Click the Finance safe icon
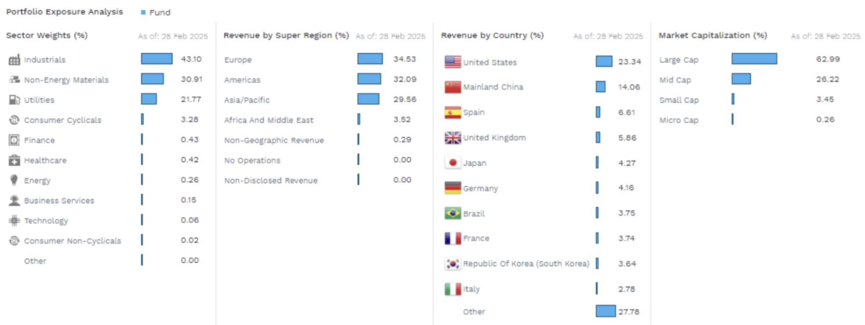 click(x=14, y=140)
